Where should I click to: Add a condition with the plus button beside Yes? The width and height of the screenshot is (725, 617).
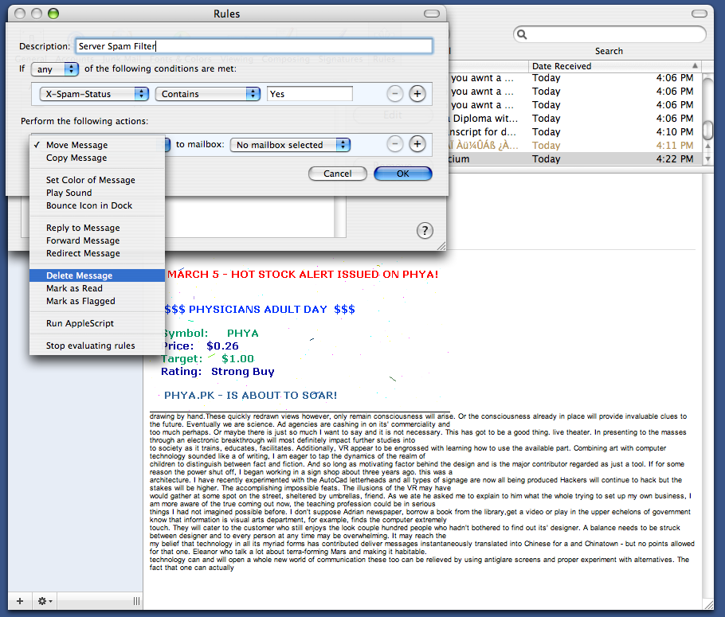417,94
